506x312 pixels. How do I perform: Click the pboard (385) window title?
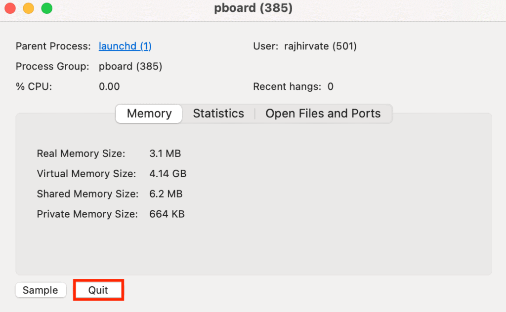point(253,8)
